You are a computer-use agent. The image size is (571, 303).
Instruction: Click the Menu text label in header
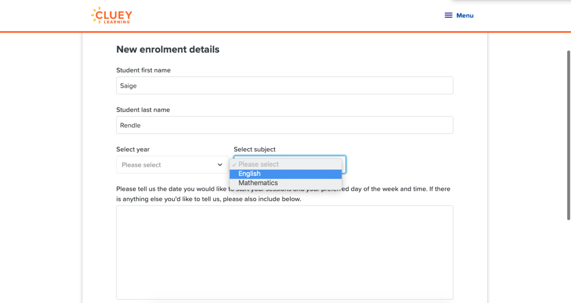[465, 16]
